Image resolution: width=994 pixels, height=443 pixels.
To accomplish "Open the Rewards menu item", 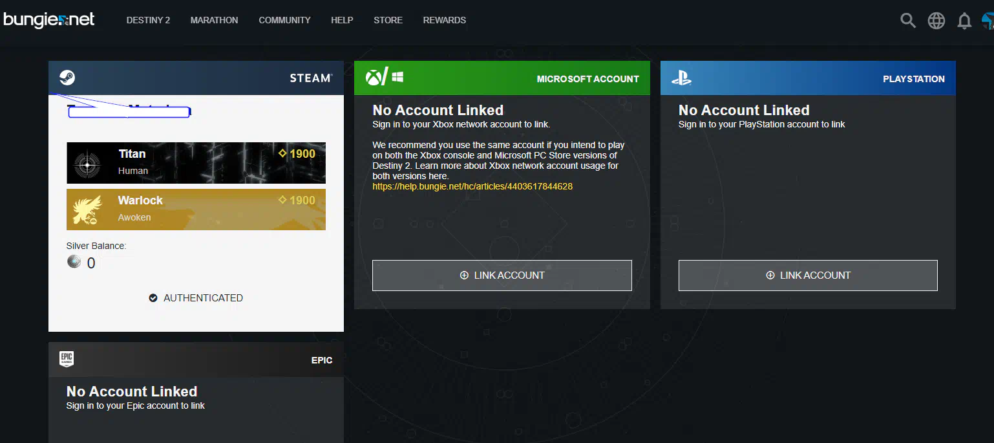I will click(x=444, y=20).
